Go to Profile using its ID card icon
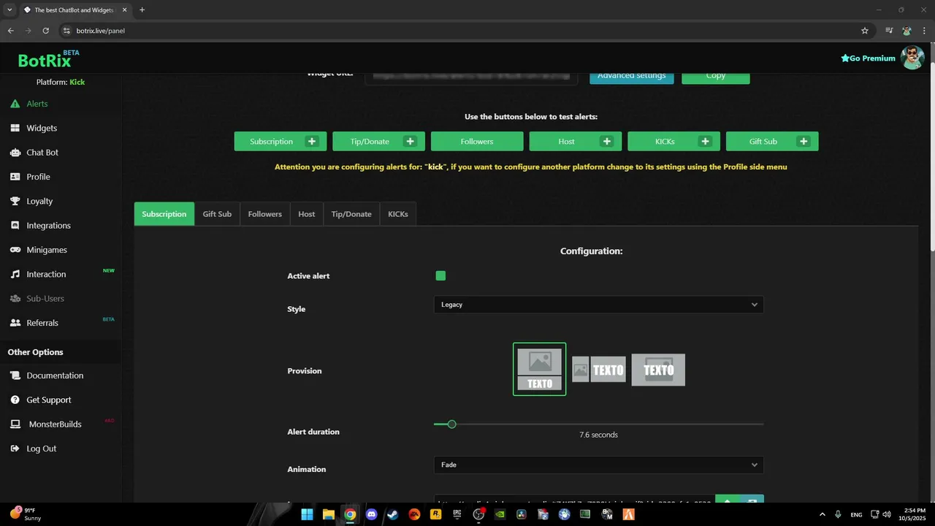This screenshot has width=935, height=526. (15, 177)
